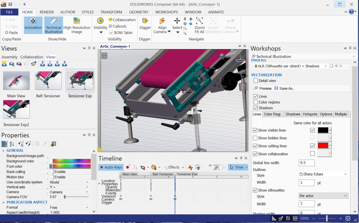The height and width of the screenshot is (223, 359).
Task: Click the Timeline camera key icon
Action: [143, 168]
